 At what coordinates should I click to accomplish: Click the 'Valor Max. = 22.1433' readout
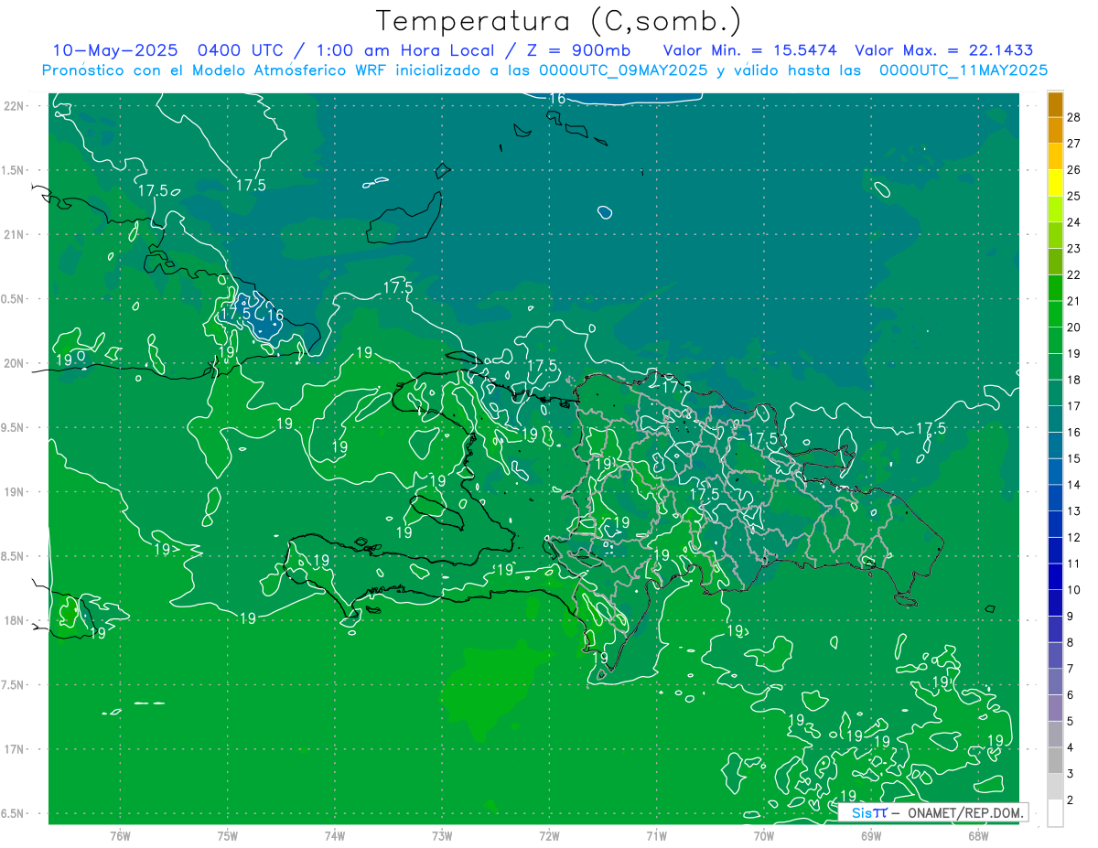944,50
